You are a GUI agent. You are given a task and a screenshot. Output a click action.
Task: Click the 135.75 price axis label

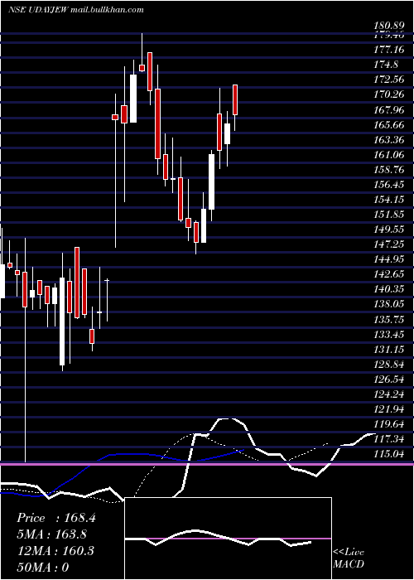tap(388, 319)
